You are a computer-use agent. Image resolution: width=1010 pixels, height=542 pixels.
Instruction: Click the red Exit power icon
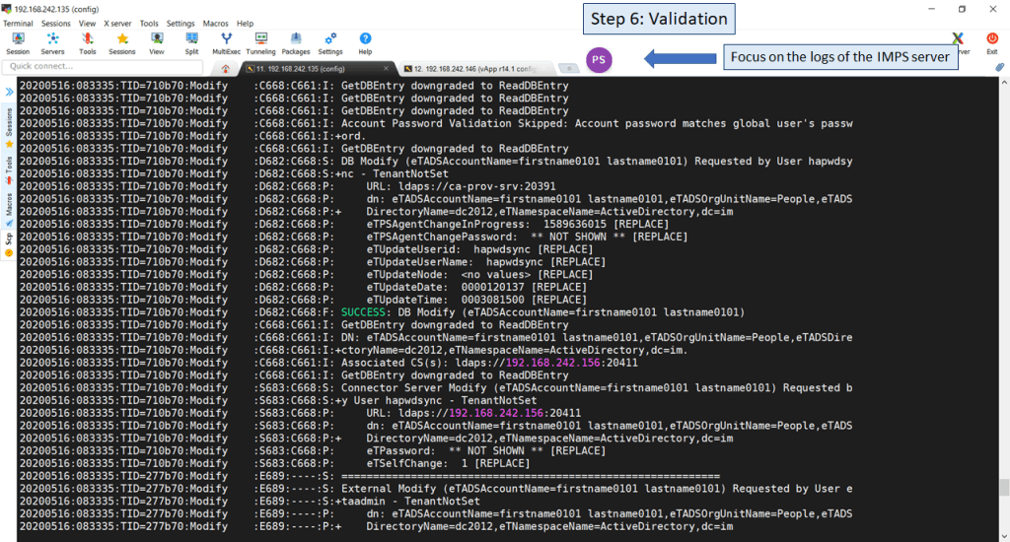[992, 42]
